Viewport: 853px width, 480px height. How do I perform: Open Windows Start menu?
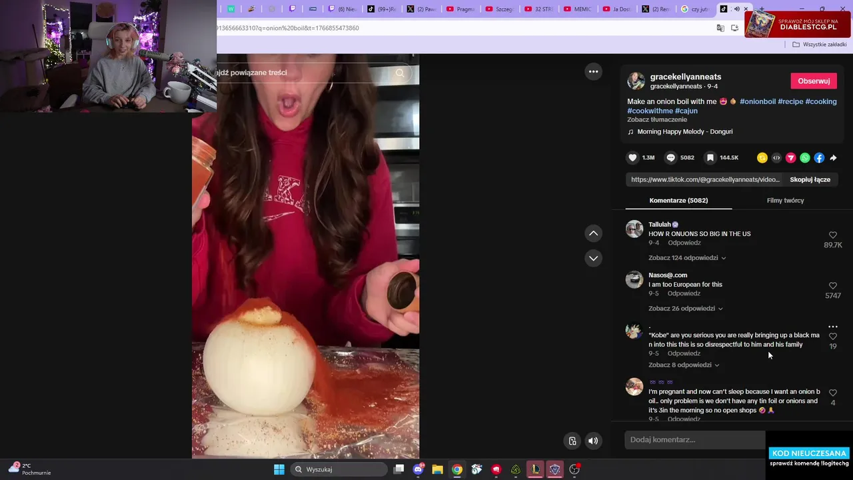click(x=279, y=469)
